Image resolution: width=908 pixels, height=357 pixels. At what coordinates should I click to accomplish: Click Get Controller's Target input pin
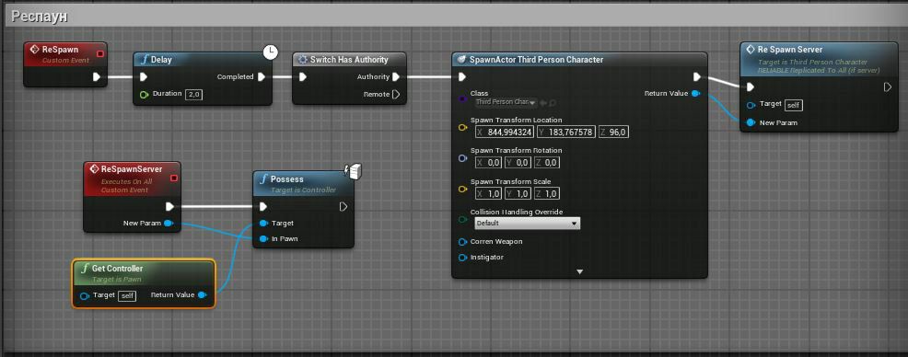pyautogui.click(x=85, y=295)
